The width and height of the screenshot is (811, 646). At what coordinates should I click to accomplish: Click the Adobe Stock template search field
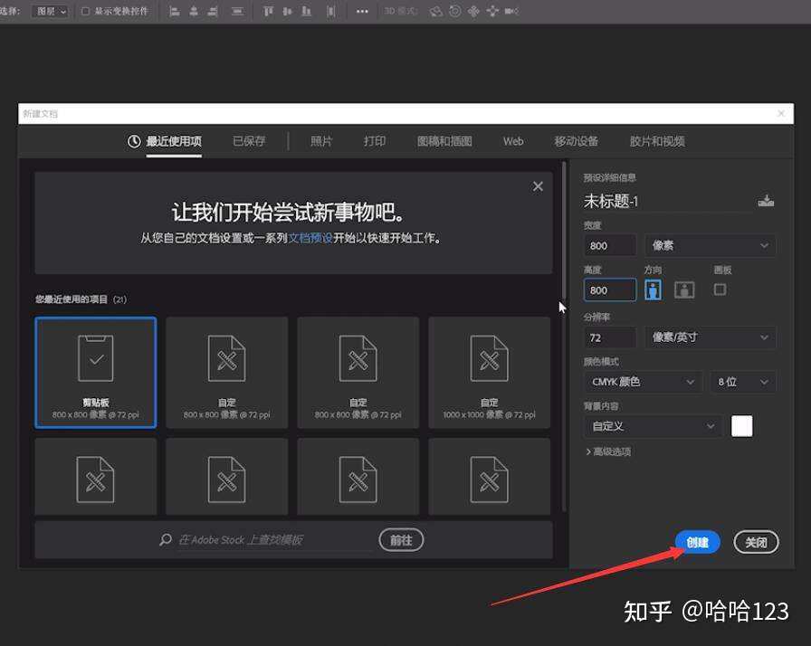tap(274, 540)
